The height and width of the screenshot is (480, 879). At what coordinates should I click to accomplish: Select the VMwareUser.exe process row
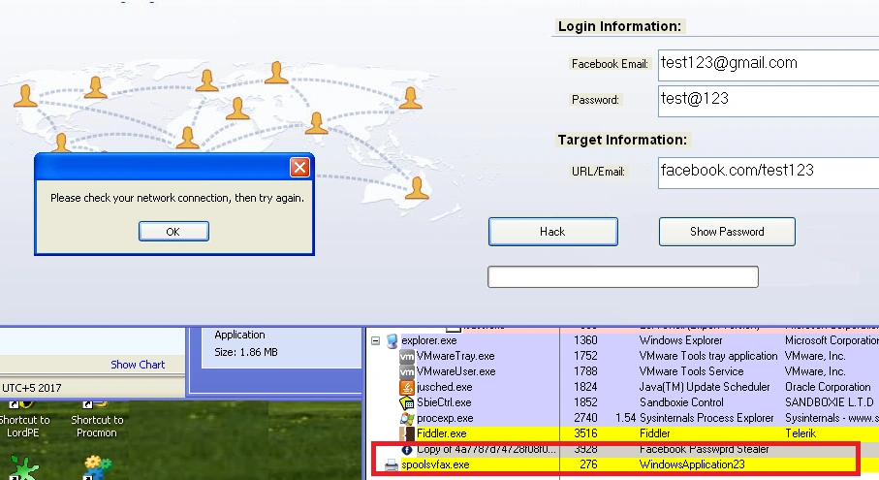pyautogui.click(x=622, y=371)
